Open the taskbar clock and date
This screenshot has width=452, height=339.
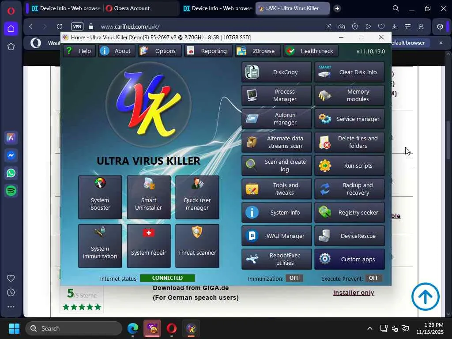click(x=430, y=328)
